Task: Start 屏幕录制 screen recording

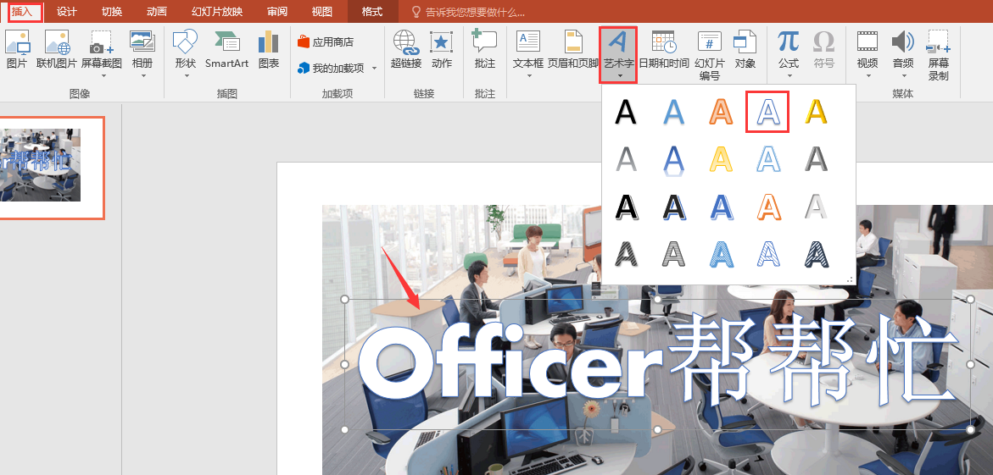Action: pyautogui.click(x=939, y=56)
